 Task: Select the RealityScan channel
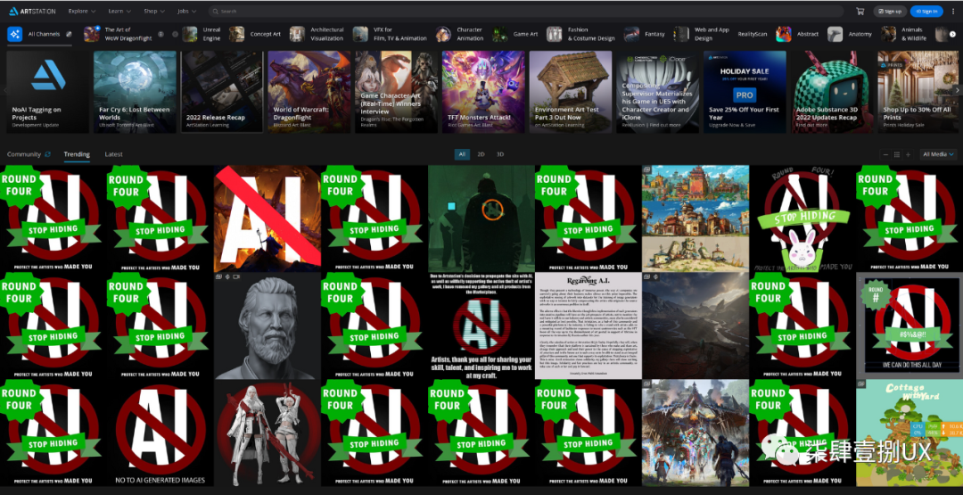point(753,35)
